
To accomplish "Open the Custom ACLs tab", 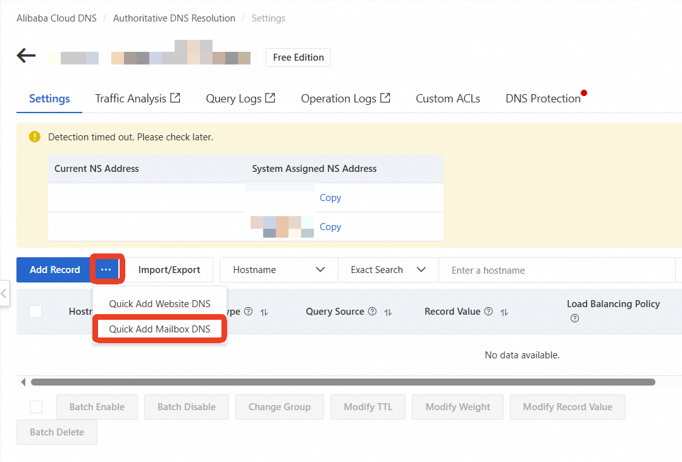I will pos(448,99).
